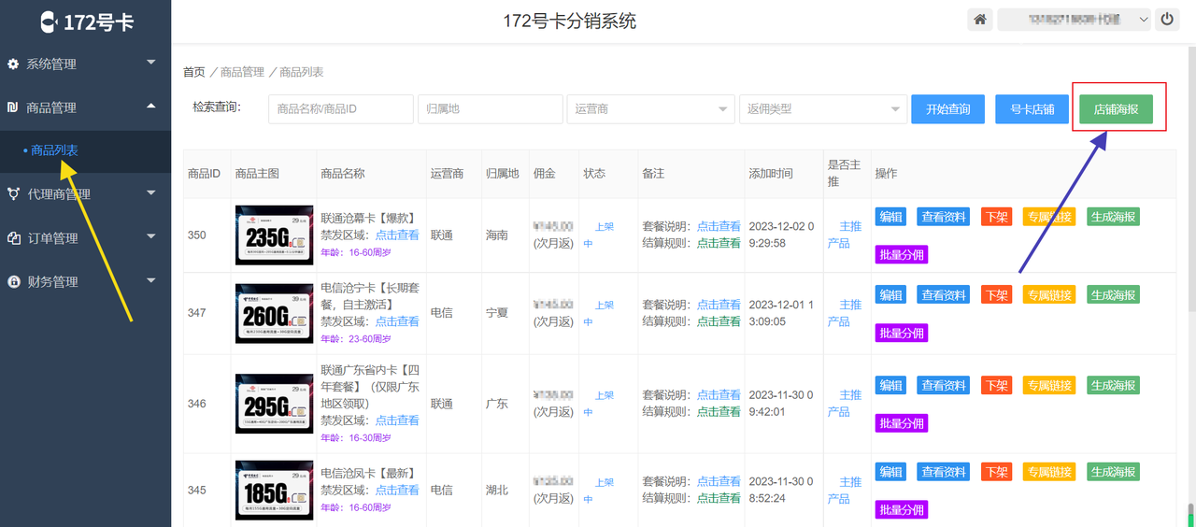Click 生成海报 button for product 350
This screenshot has height=527, width=1196.
[x=1113, y=217]
